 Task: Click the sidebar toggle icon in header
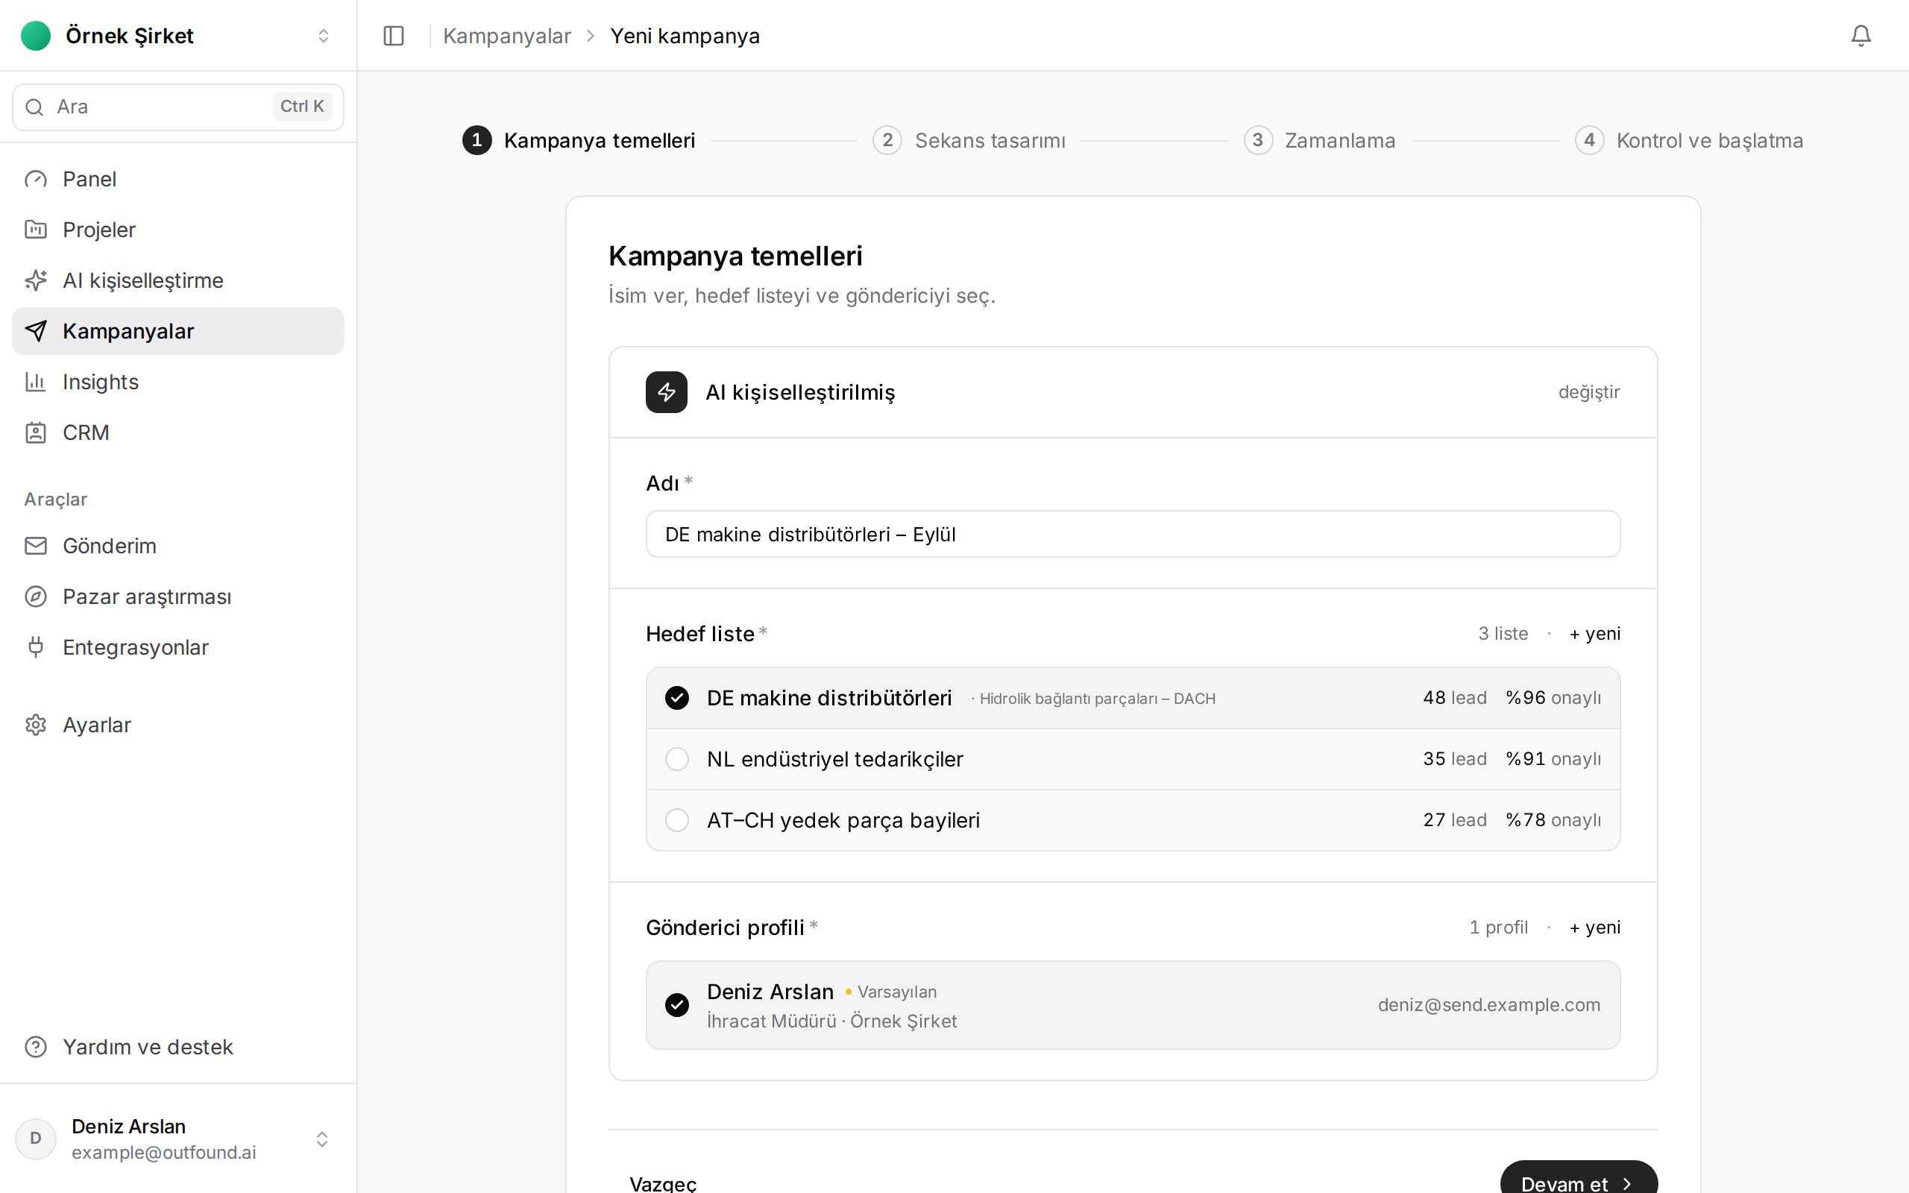(394, 36)
